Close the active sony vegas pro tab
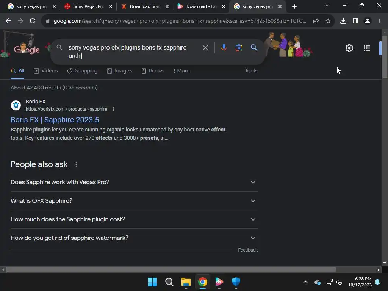 click(x=280, y=7)
